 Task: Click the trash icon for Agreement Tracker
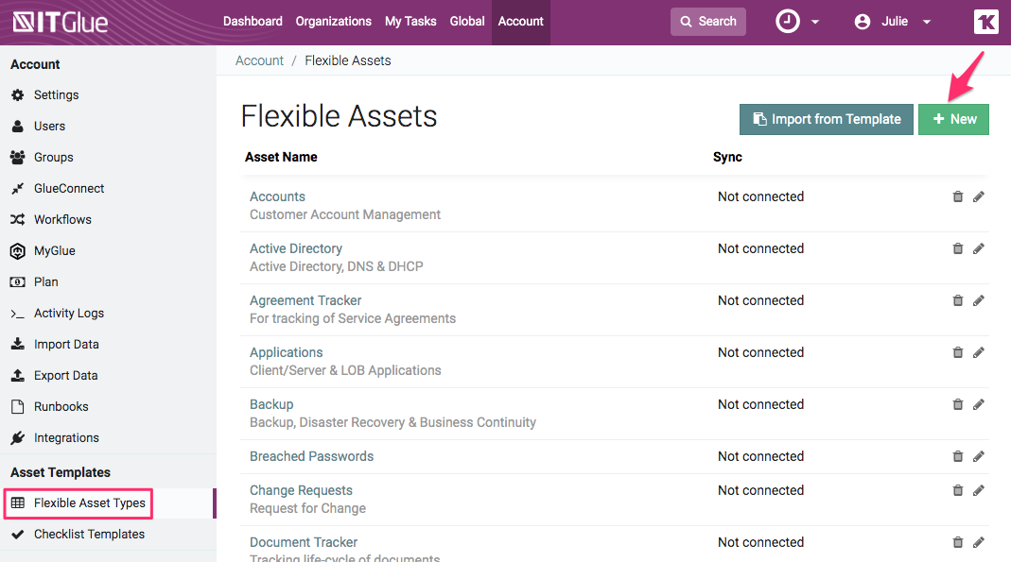(957, 300)
